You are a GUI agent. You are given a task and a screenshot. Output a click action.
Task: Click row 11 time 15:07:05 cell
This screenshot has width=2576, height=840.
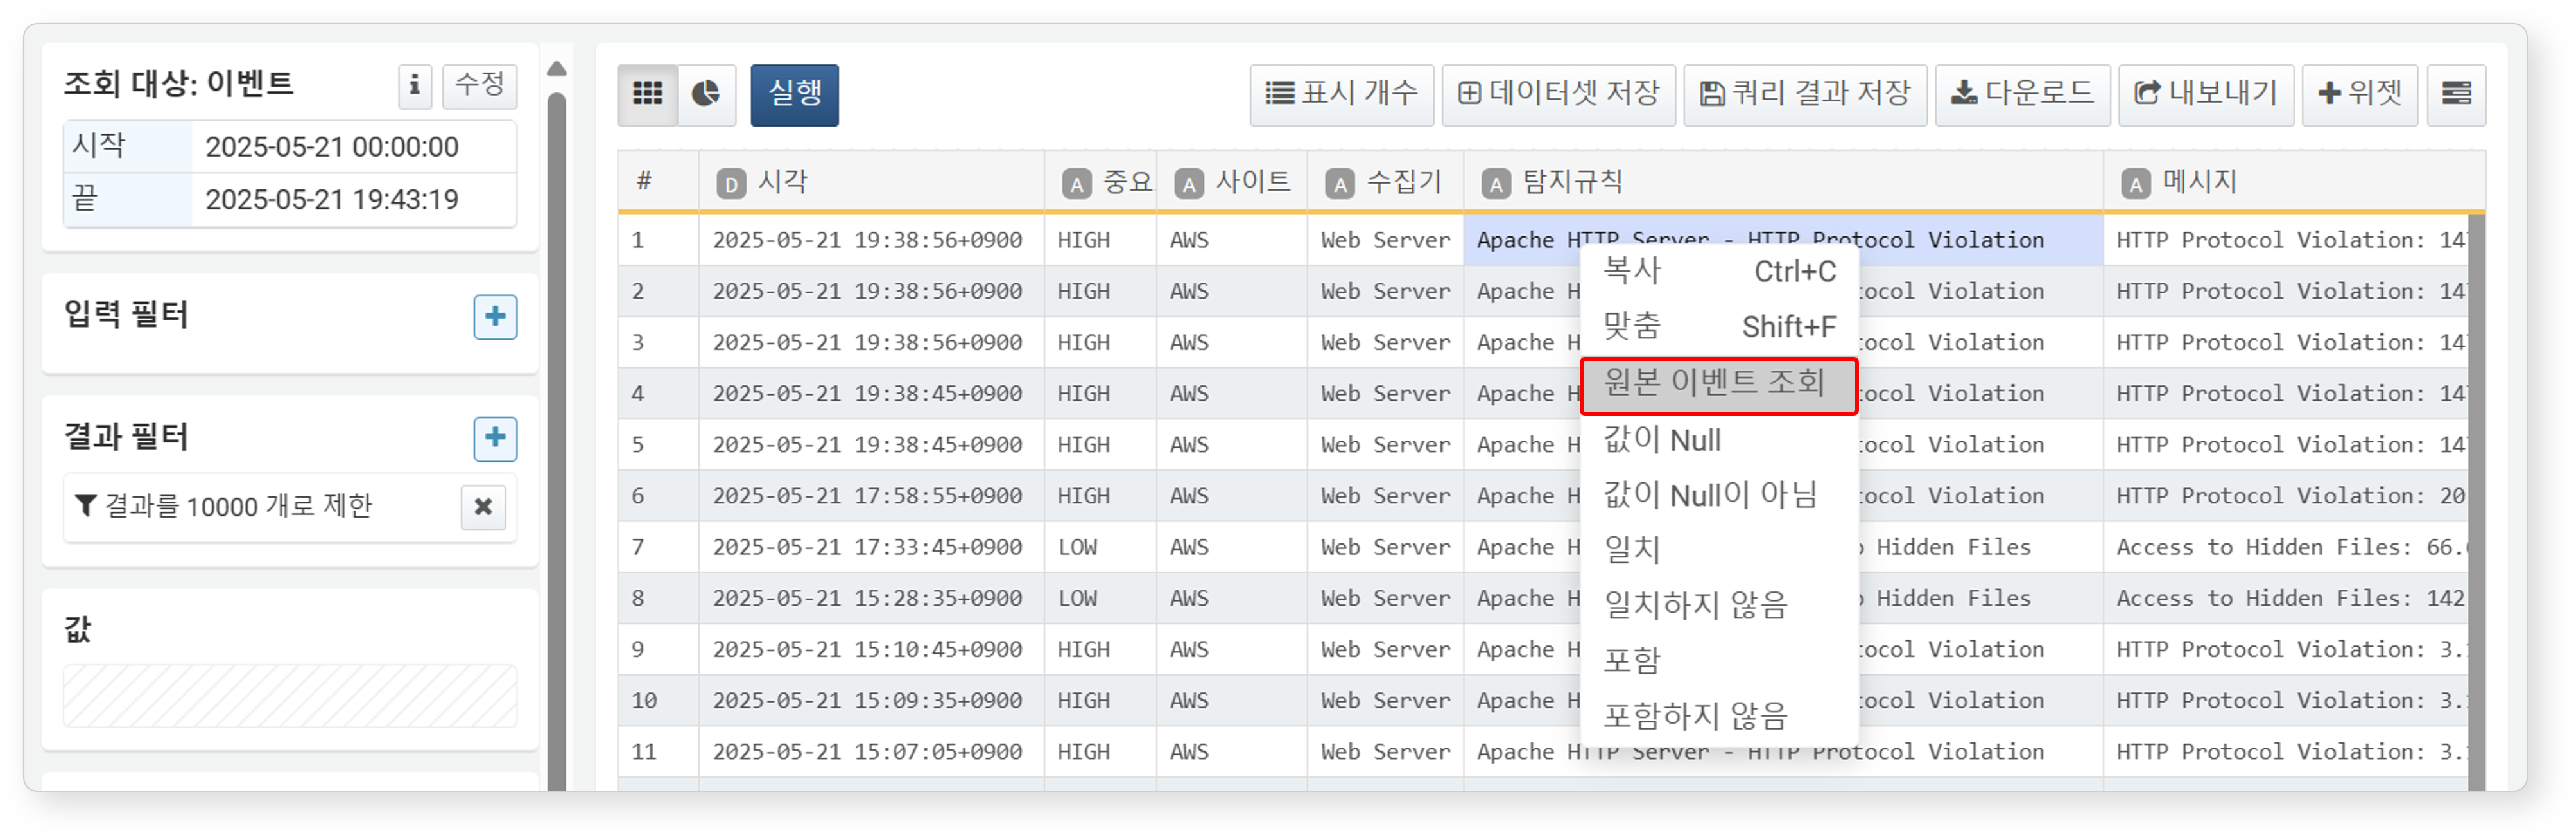pyautogui.click(x=871, y=752)
